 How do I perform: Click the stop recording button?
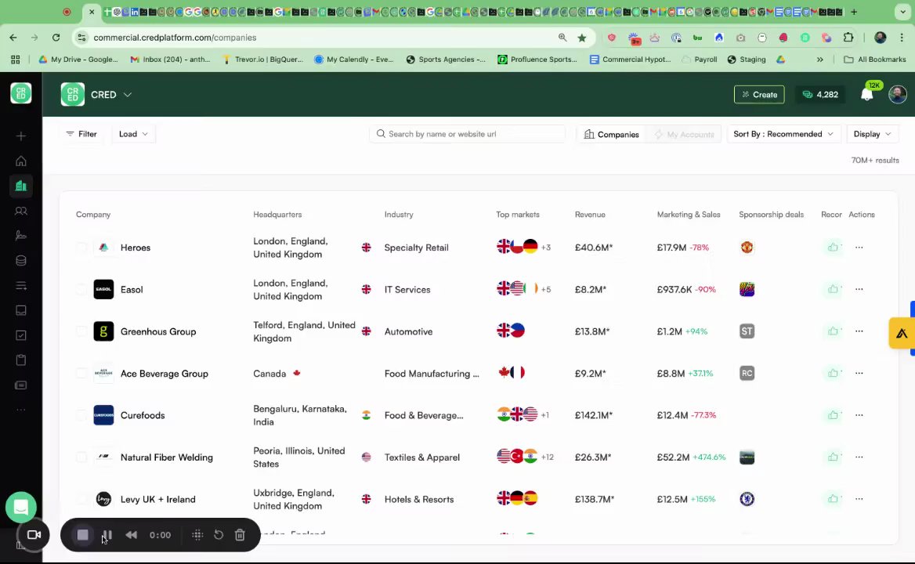coord(83,535)
